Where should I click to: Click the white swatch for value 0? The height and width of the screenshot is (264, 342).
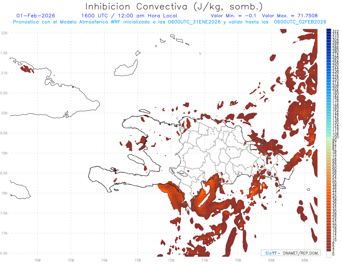(x=329, y=254)
